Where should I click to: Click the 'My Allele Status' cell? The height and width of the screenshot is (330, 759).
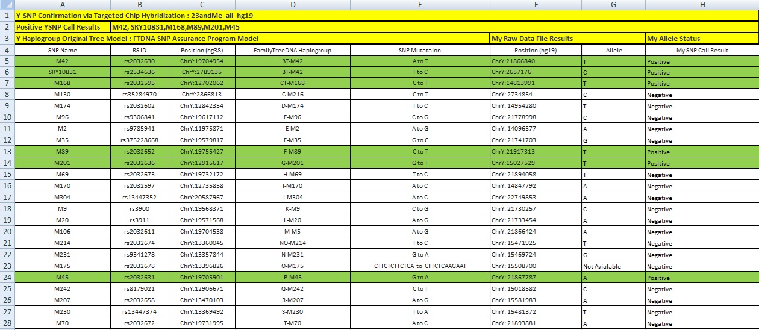(702, 39)
